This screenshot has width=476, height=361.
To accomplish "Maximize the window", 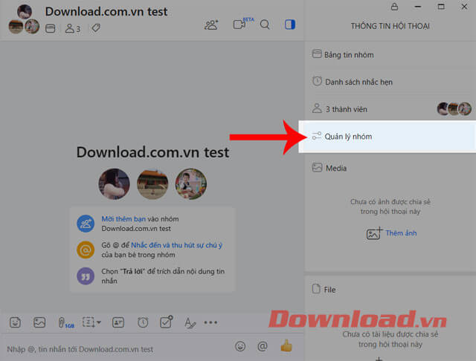I will click(441, 7).
